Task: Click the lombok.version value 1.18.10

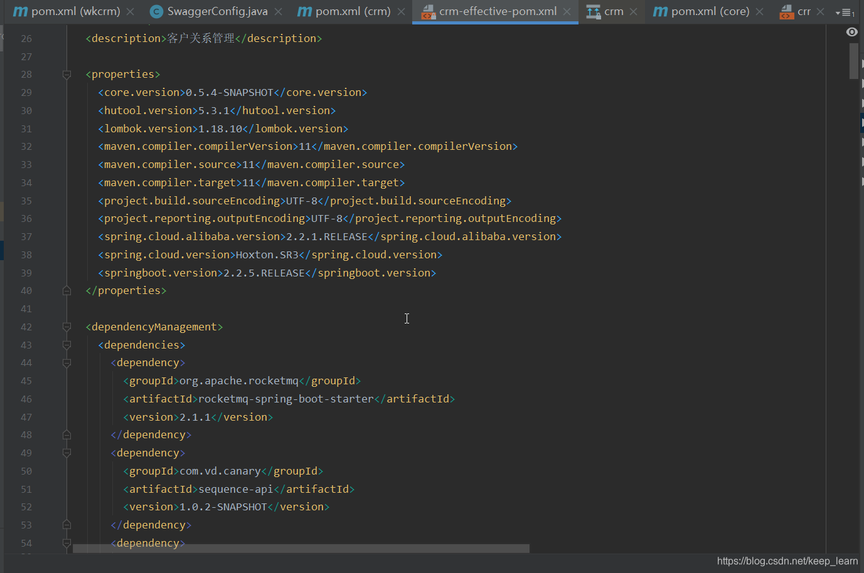Action: pyautogui.click(x=220, y=129)
